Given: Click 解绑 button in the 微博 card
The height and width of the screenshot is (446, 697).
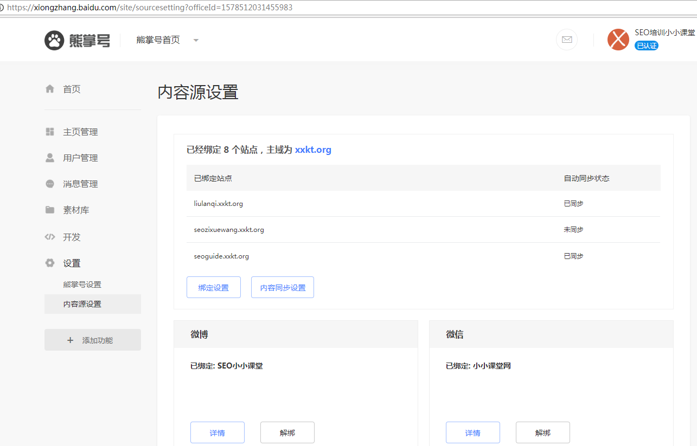Looking at the screenshot, I should [287, 432].
